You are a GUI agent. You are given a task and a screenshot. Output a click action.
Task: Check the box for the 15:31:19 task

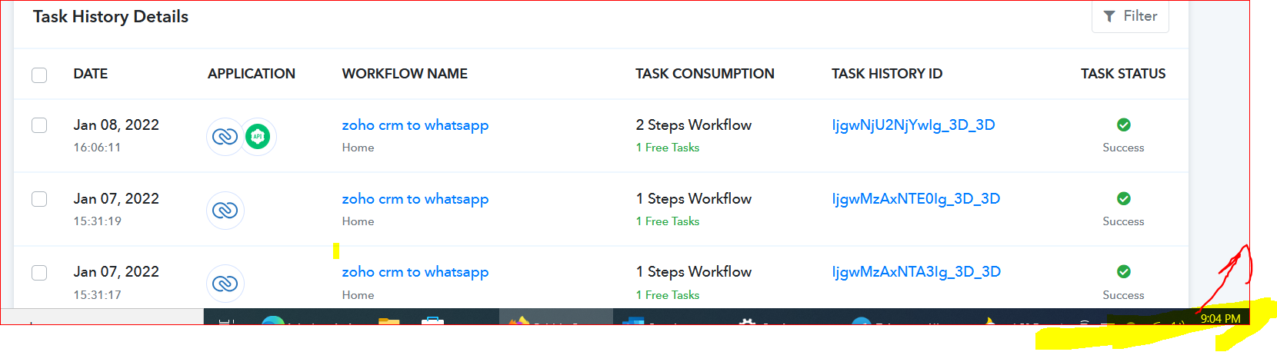[x=39, y=199]
